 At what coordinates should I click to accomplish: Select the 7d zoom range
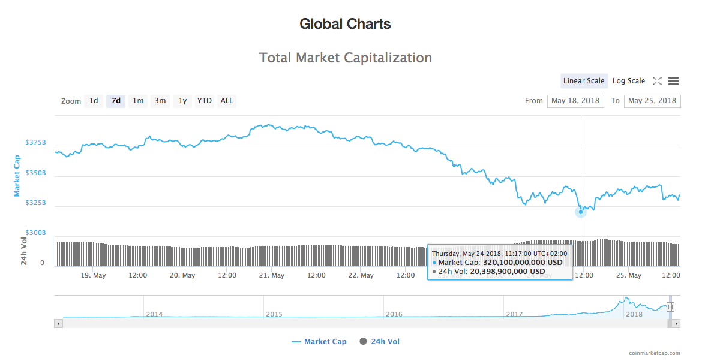[x=116, y=101]
